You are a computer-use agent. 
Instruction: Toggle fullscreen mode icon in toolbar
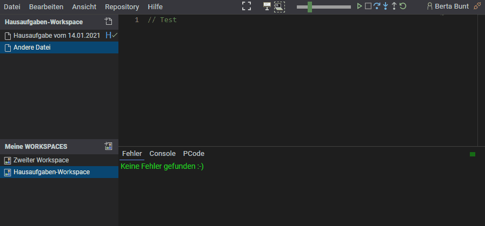247,6
